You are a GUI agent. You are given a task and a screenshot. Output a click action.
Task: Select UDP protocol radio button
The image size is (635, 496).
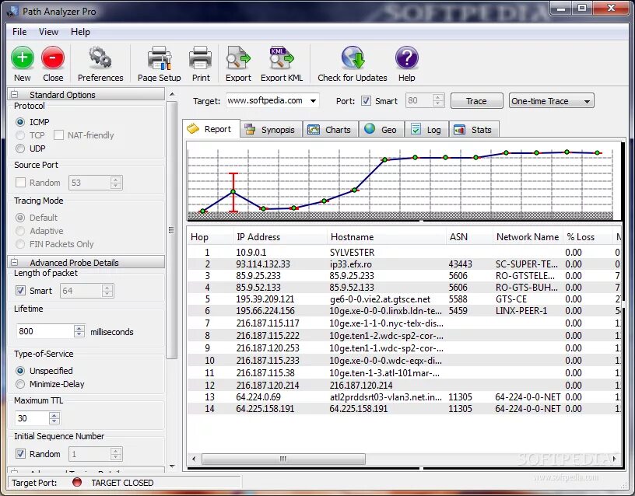[x=20, y=148]
